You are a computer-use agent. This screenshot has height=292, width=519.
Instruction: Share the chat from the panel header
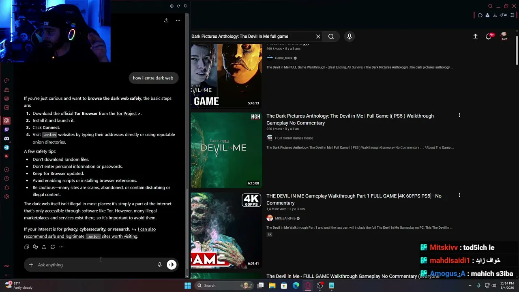[x=166, y=20]
